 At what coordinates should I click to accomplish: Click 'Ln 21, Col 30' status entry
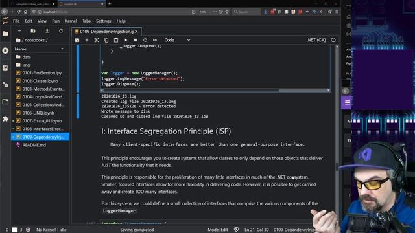pos(257,230)
